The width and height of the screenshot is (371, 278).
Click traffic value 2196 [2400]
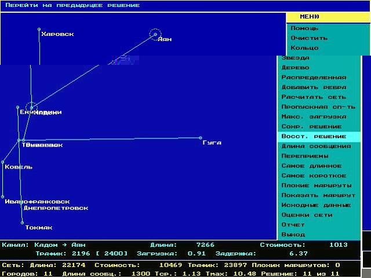(100, 254)
